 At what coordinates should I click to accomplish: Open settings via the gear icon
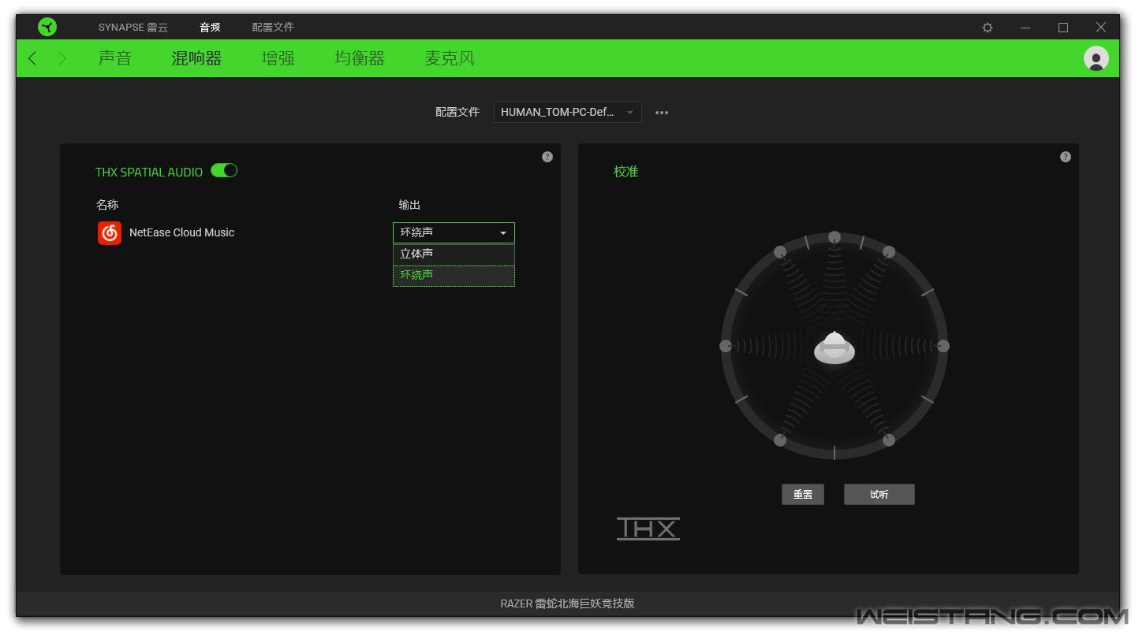(x=988, y=28)
